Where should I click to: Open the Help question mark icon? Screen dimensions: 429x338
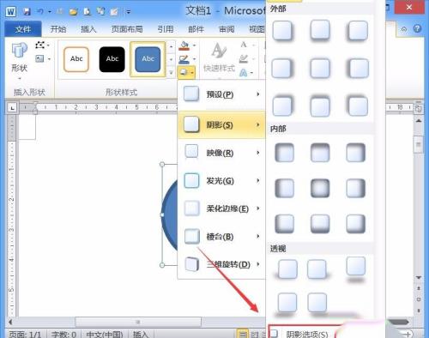pyautogui.click(x=417, y=29)
